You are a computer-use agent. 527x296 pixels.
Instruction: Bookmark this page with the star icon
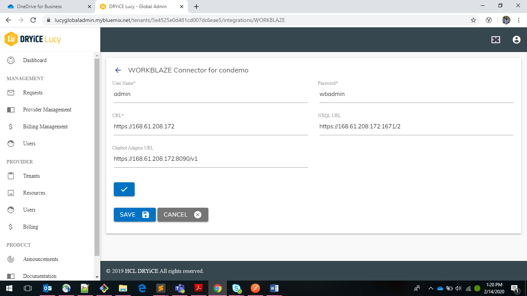(473, 20)
